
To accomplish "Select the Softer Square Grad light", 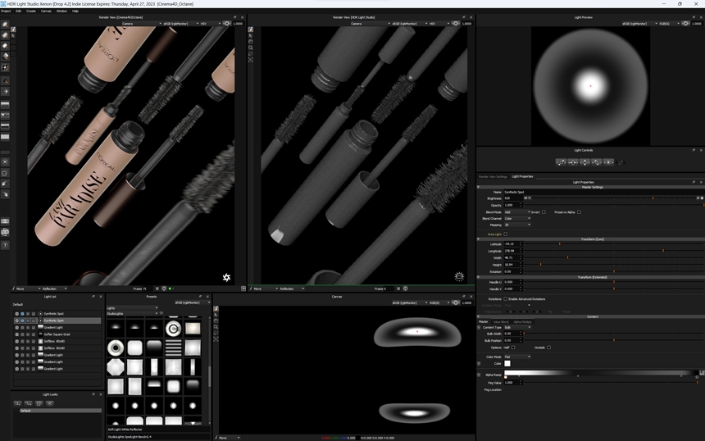I will pos(57,334).
